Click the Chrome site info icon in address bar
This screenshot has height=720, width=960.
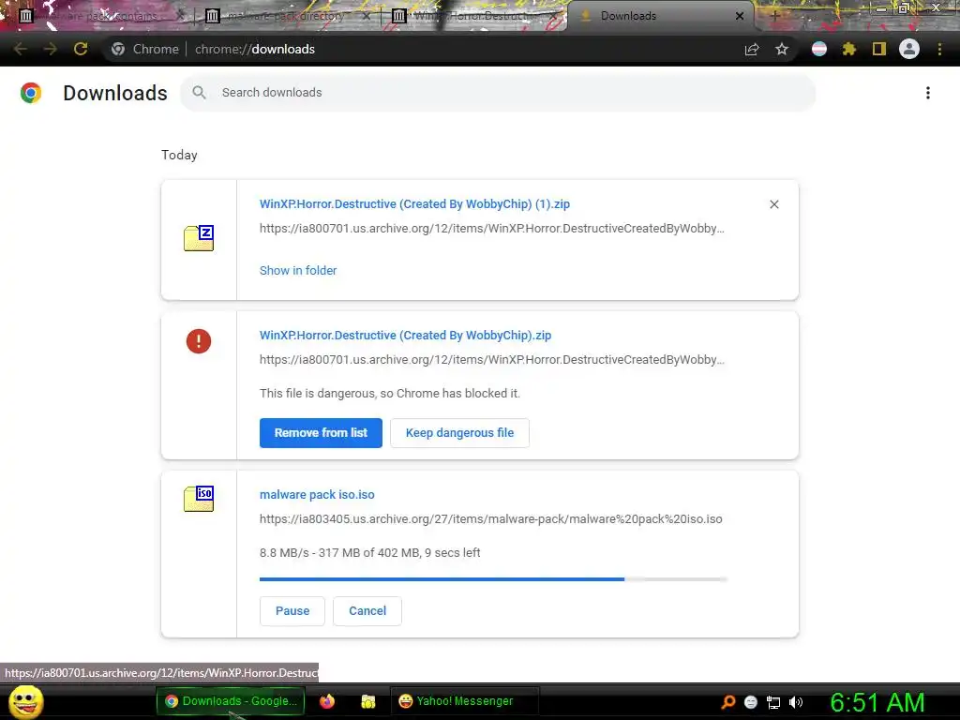coord(118,49)
